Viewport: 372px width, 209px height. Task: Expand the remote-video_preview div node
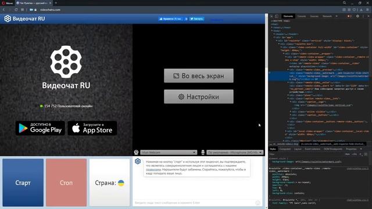pos(288,70)
